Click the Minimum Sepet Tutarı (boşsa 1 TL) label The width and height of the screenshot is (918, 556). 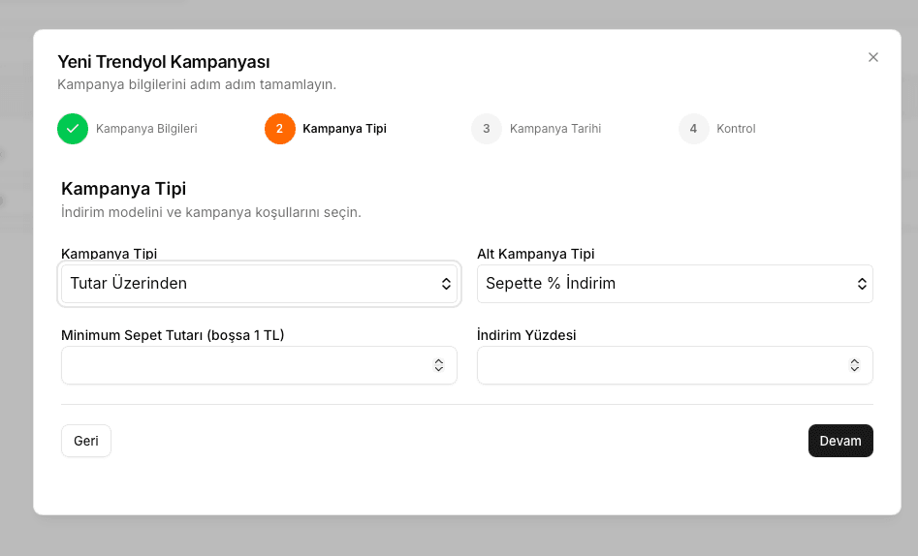click(x=173, y=335)
